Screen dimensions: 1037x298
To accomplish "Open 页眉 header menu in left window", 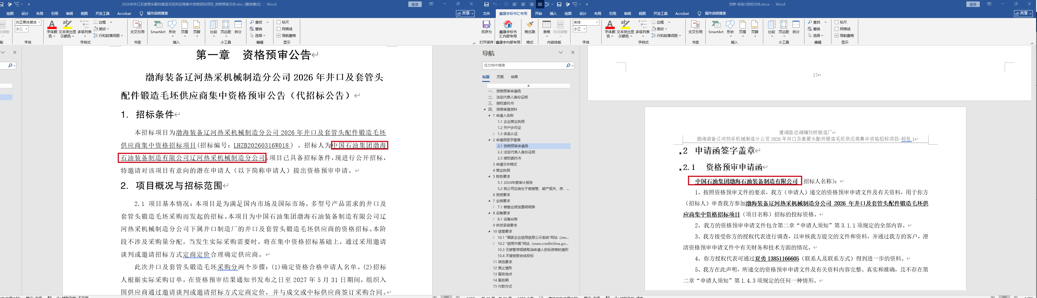I will [185, 28].
